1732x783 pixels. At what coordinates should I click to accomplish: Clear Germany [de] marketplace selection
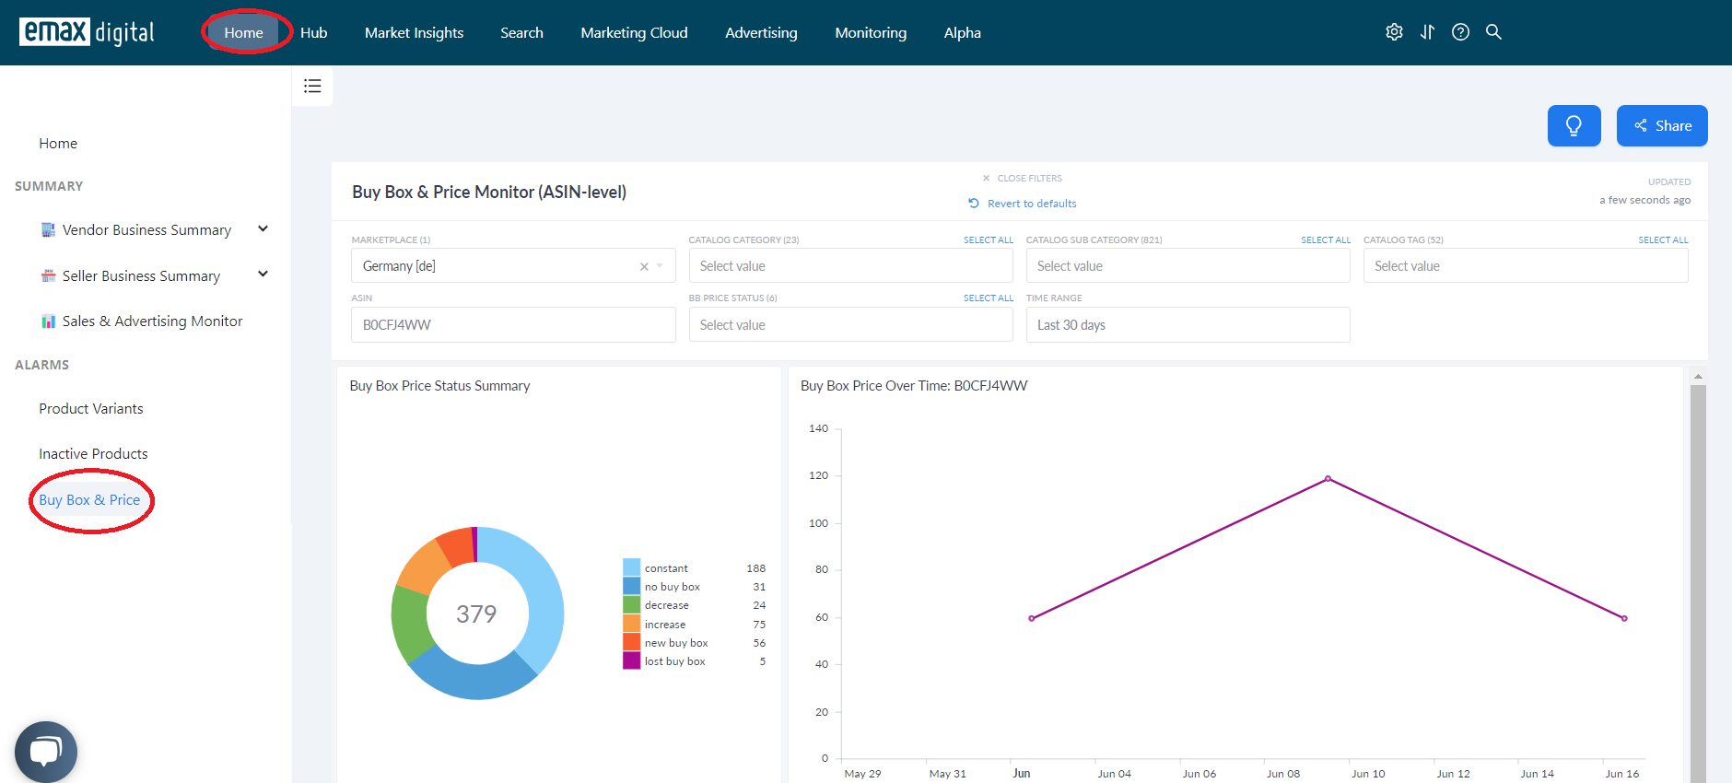[644, 266]
